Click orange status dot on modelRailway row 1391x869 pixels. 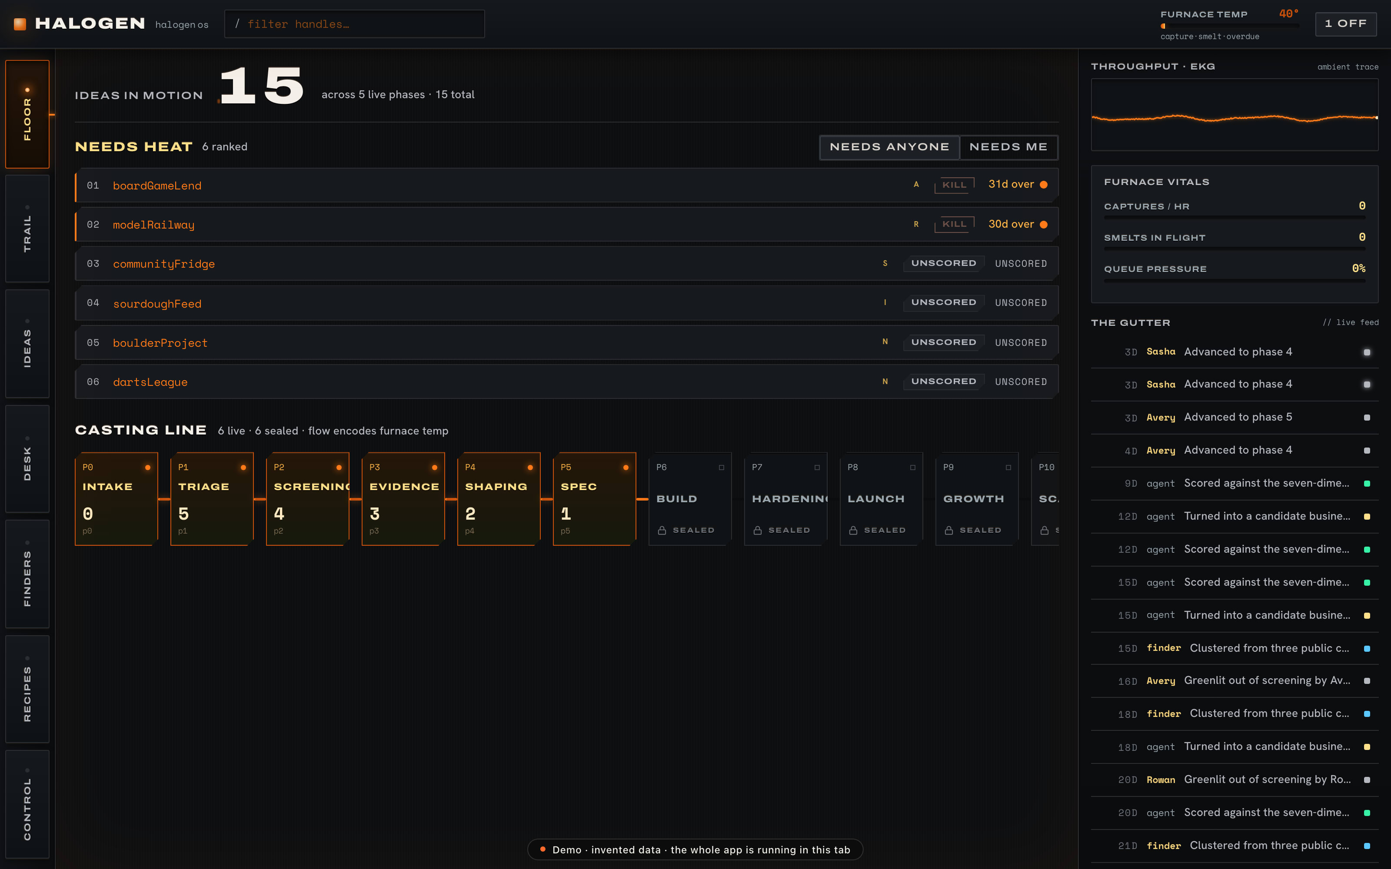coord(1044,224)
